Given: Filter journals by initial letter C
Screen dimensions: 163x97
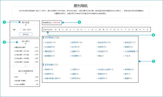Looking at the screenshot, I should [x=63, y=29].
